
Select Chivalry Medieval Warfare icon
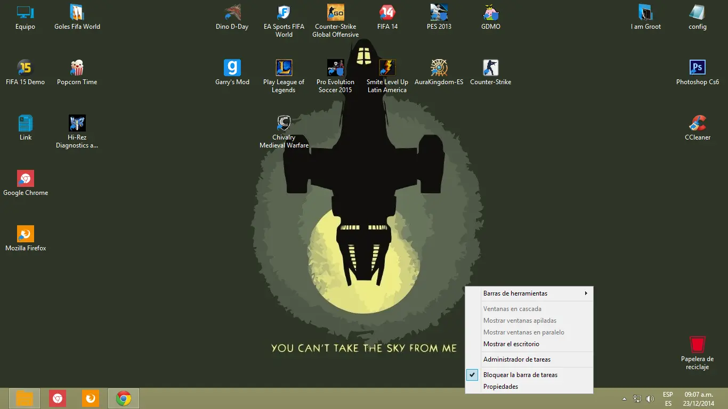[284, 132]
